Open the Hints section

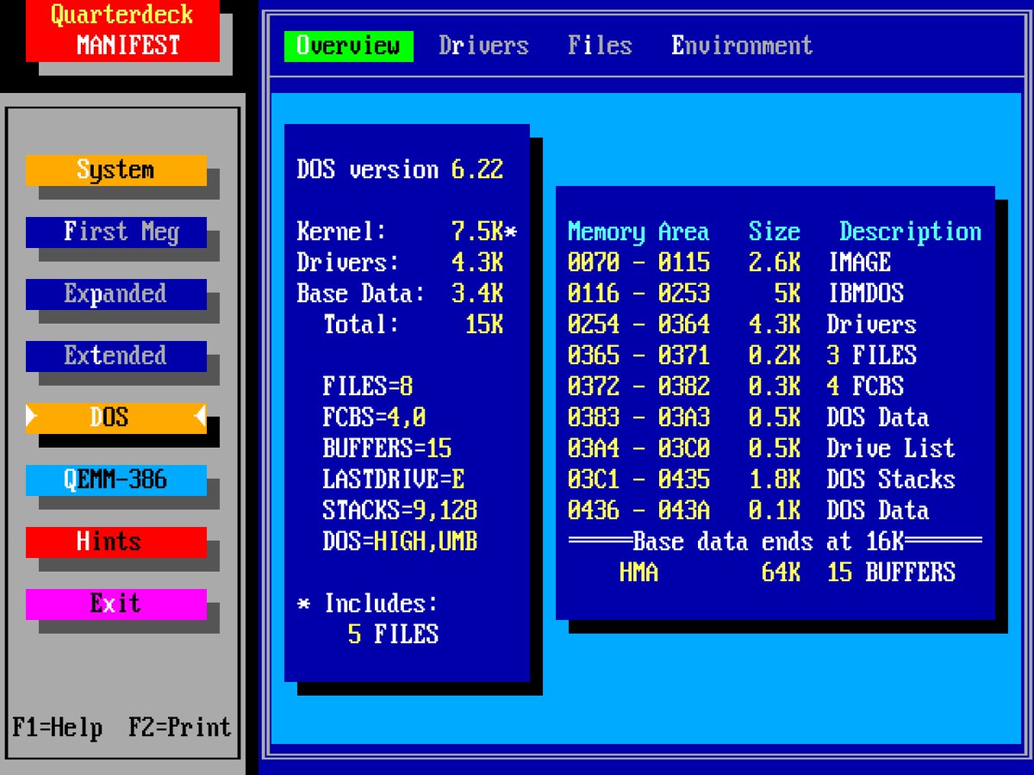tap(116, 542)
